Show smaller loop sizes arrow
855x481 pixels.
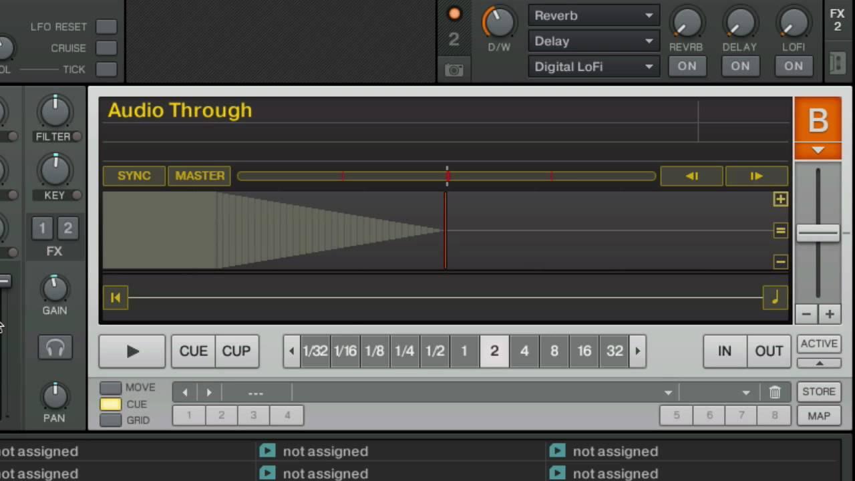pos(291,351)
